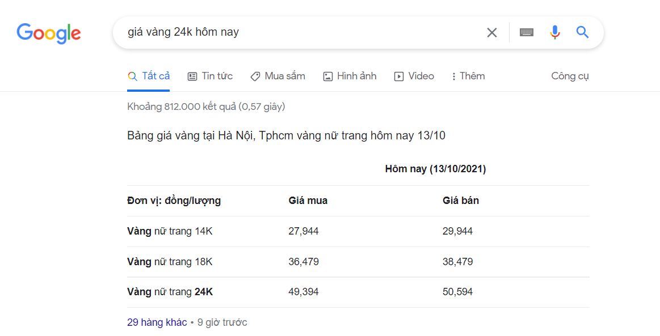This screenshot has width=660, height=336.
Task: Click the Bảng giá vàng heading text
Action: coord(286,135)
